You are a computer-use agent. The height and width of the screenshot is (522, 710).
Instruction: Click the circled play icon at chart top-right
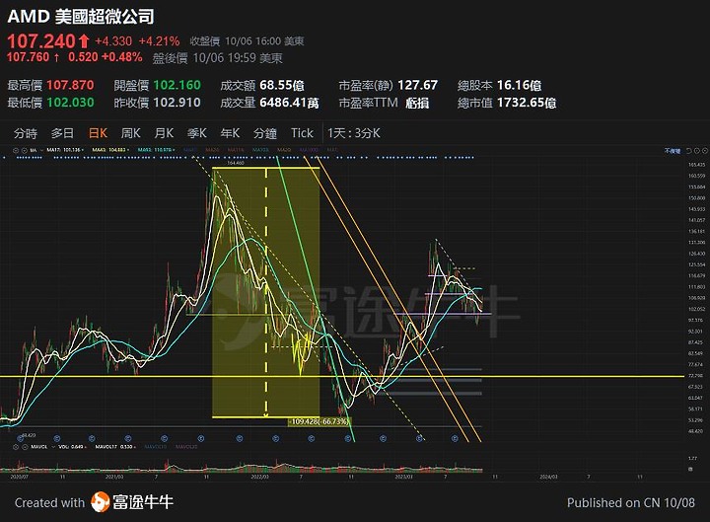click(x=697, y=151)
